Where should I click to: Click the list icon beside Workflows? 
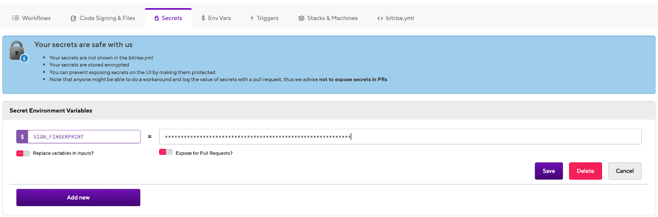[x=16, y=18]
